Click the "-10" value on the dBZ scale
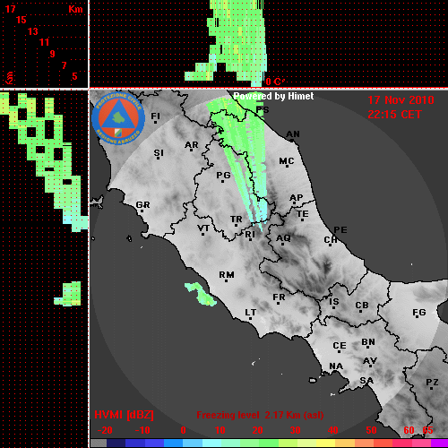The height and width of the screenshot is (448, 448). [142, 430]
